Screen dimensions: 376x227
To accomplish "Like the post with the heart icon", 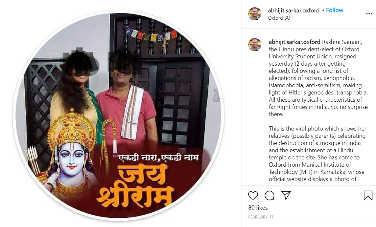I will [253, 196].
